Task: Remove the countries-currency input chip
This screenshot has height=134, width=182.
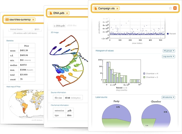Action: pyautogui.click(x=33, y=19)
